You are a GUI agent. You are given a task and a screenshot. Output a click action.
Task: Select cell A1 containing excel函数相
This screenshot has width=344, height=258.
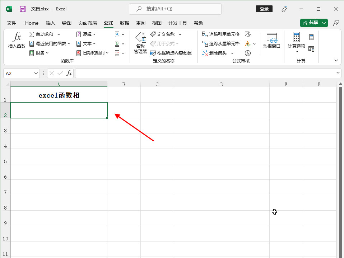[59, 95]
